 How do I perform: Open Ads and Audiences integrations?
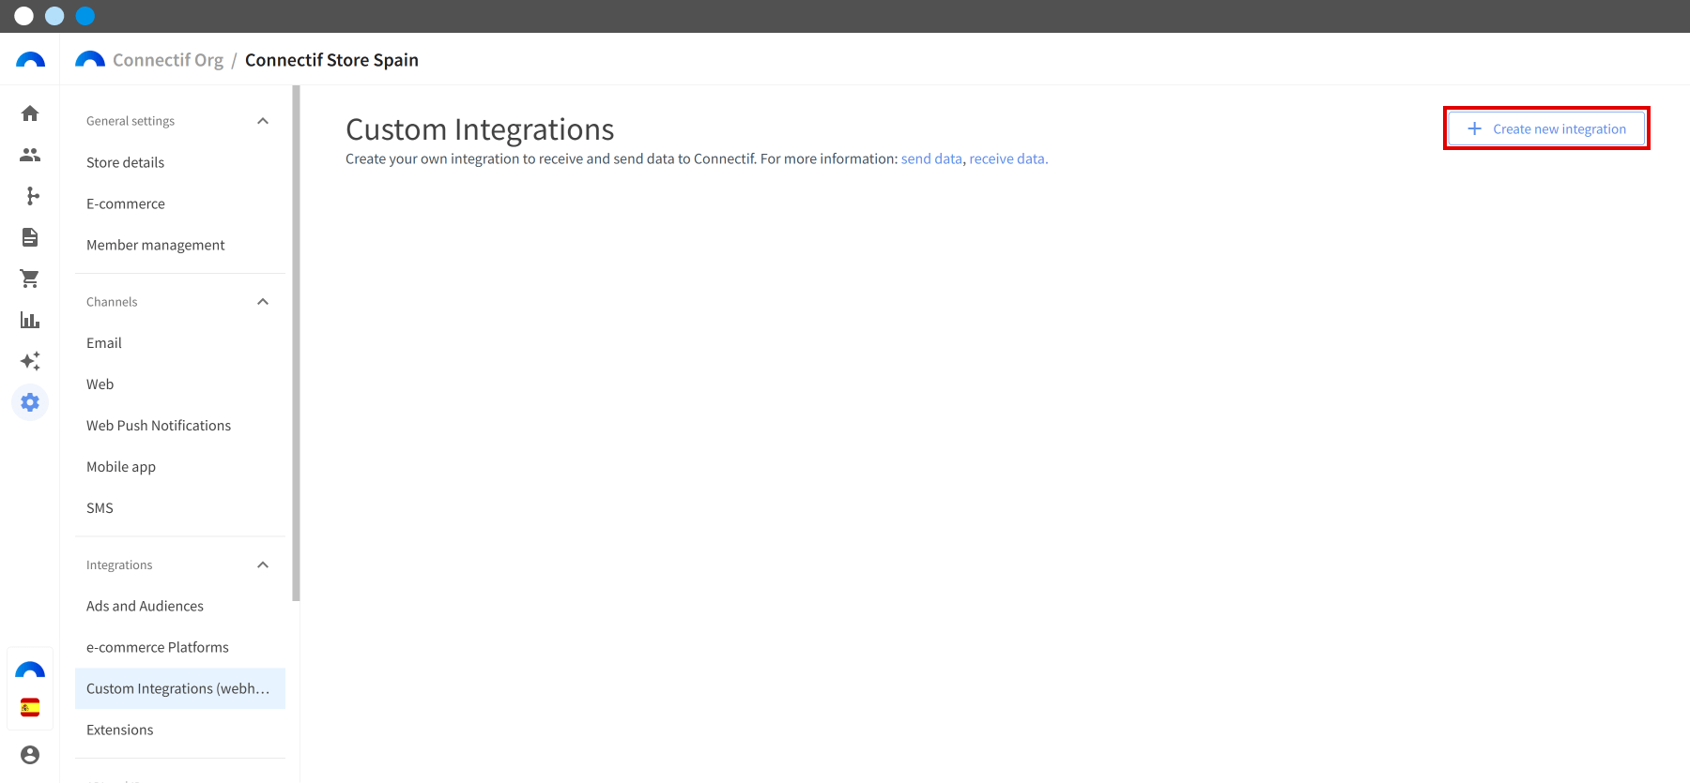tap(180, 607)
